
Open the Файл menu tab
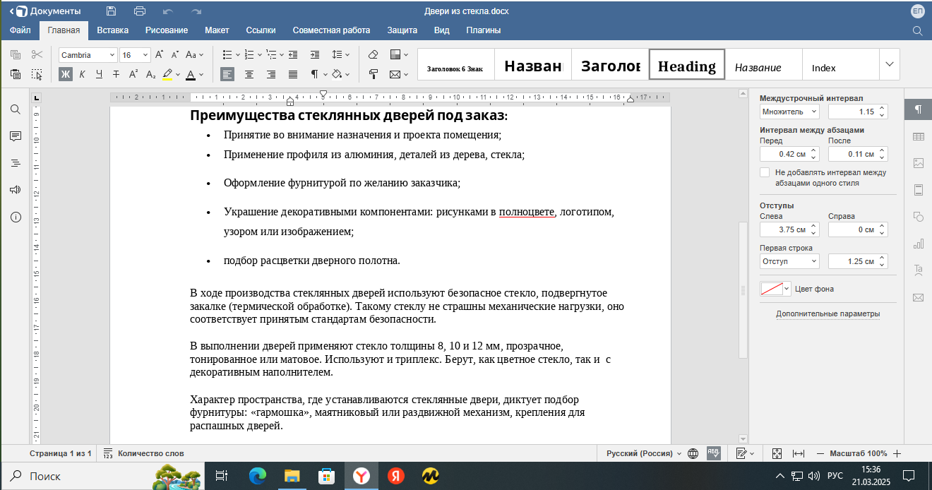coord(20,30)
